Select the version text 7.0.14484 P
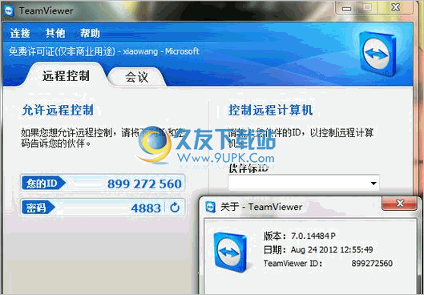Image resolution: width=424 pixels, height=295 pixels. click(x=313, y=236)
